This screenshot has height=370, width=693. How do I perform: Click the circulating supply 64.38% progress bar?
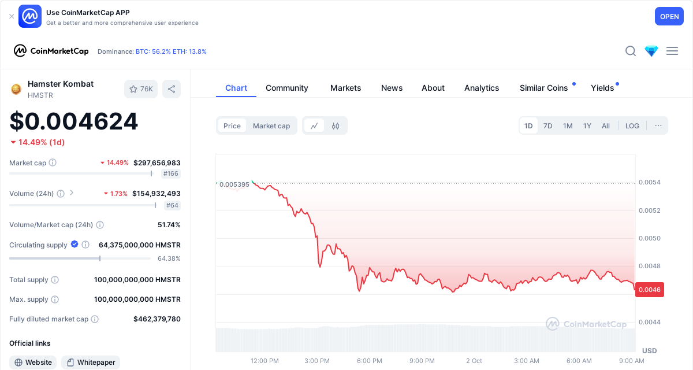click(x=80, y=258)
